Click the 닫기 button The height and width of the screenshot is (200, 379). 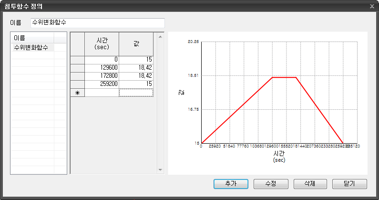[350, 184]
